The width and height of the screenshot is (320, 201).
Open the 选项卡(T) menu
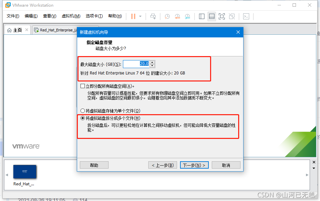(94, 16)
